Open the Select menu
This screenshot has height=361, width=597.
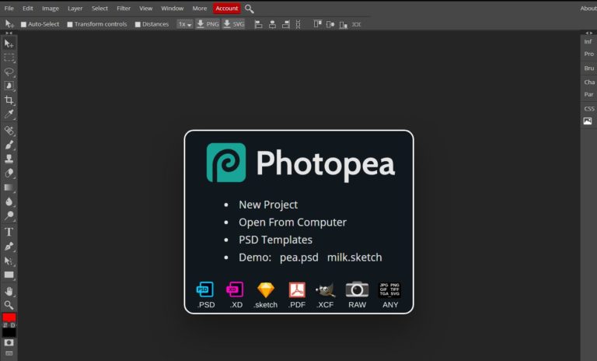(x=99, y=9)
